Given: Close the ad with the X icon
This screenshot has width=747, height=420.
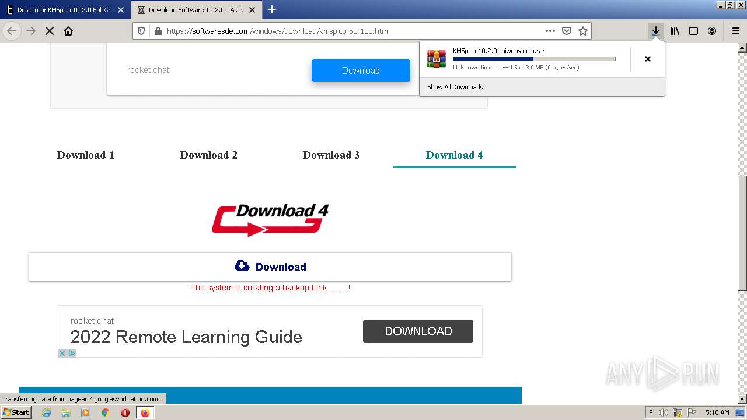Looking at the screenshot, I should [x=62, y=353].
